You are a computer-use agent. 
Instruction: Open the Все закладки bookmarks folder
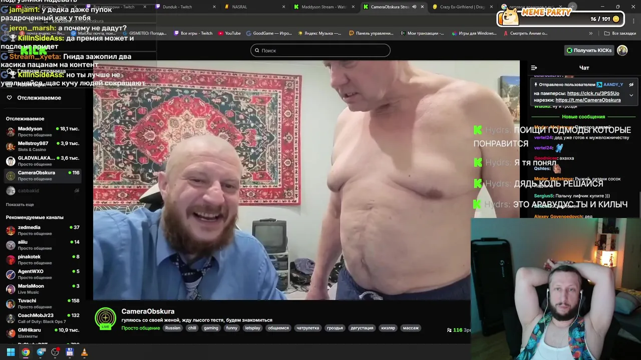point(620,33)
